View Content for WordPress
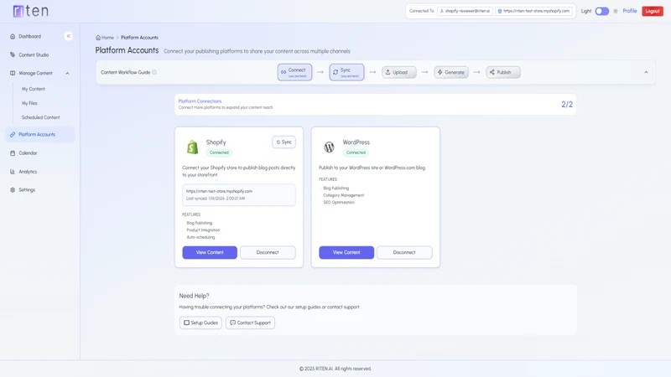671x377 pixels. coord(346,253)
